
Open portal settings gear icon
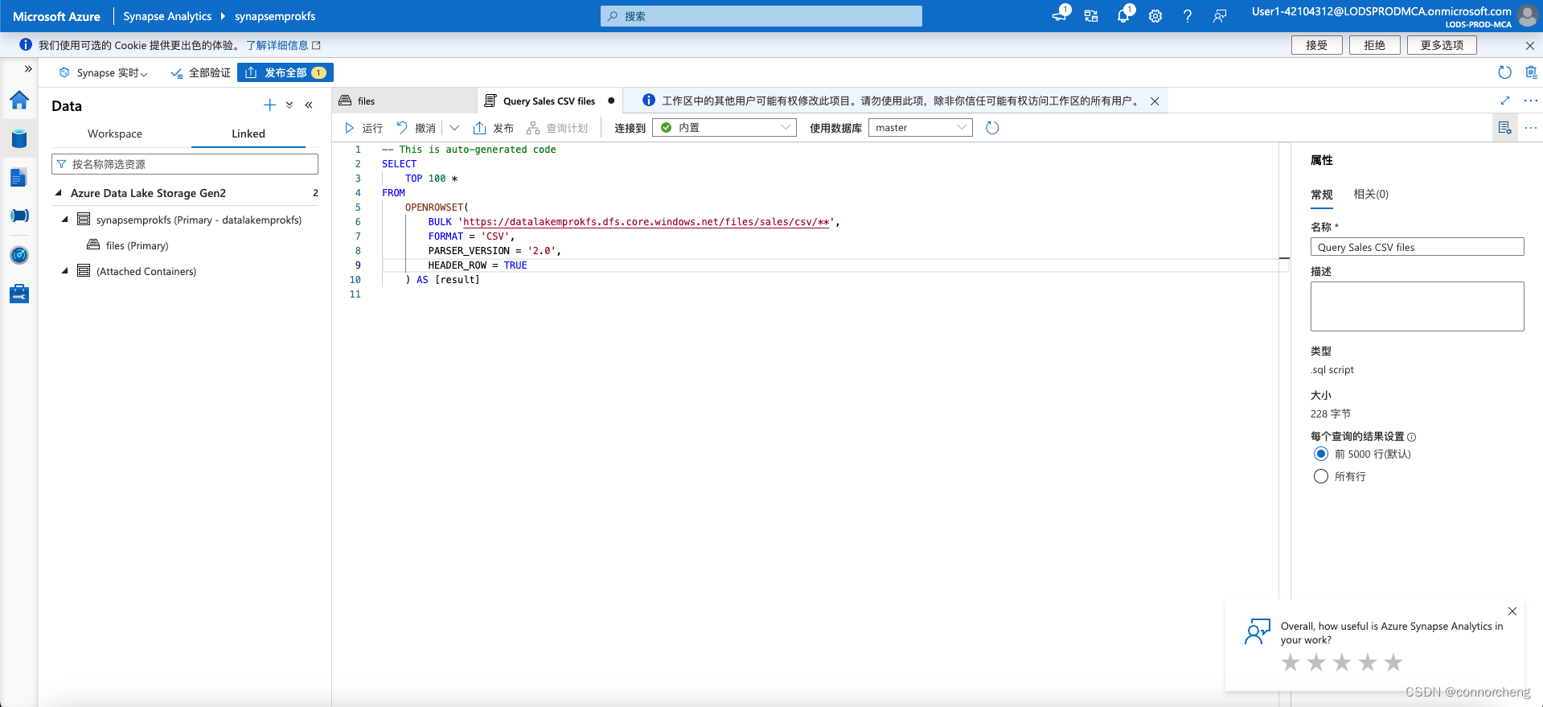1155,16
